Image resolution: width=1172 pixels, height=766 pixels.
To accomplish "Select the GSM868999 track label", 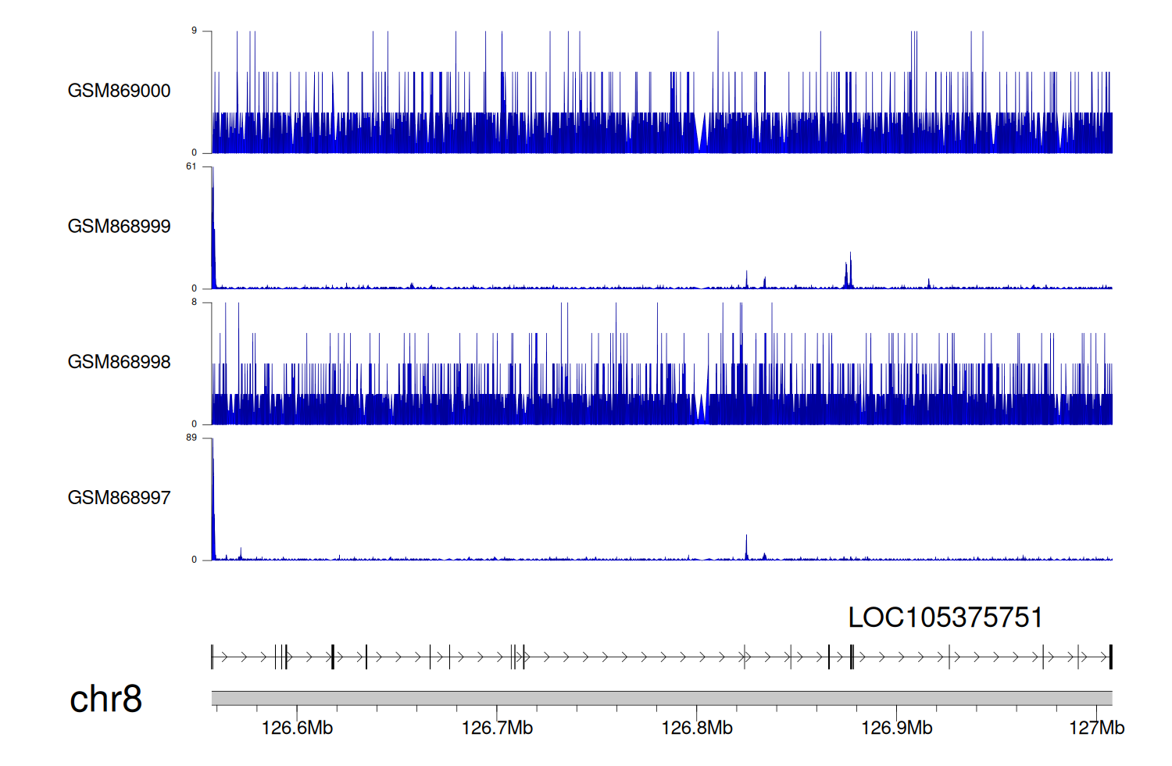I will coord(119,227).
